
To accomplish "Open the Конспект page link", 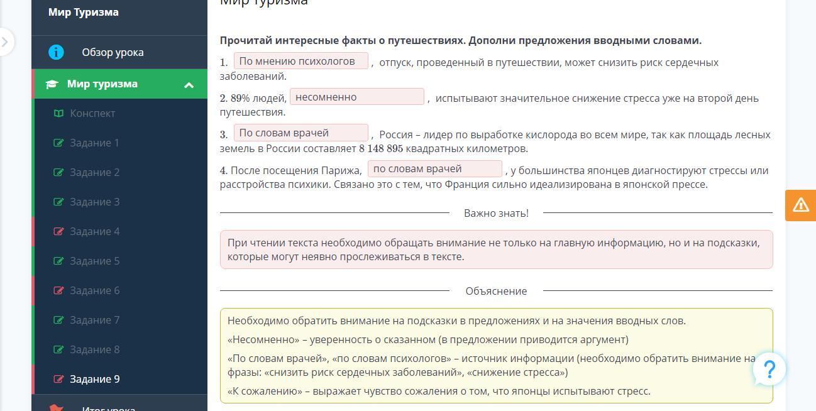I will [92, 113].
